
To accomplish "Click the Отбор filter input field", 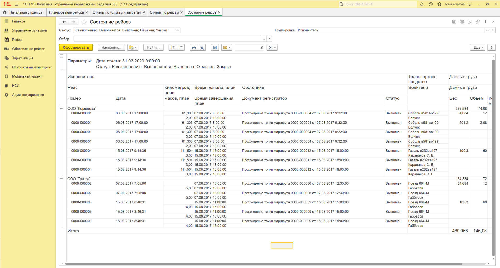I will pos(167,39).
